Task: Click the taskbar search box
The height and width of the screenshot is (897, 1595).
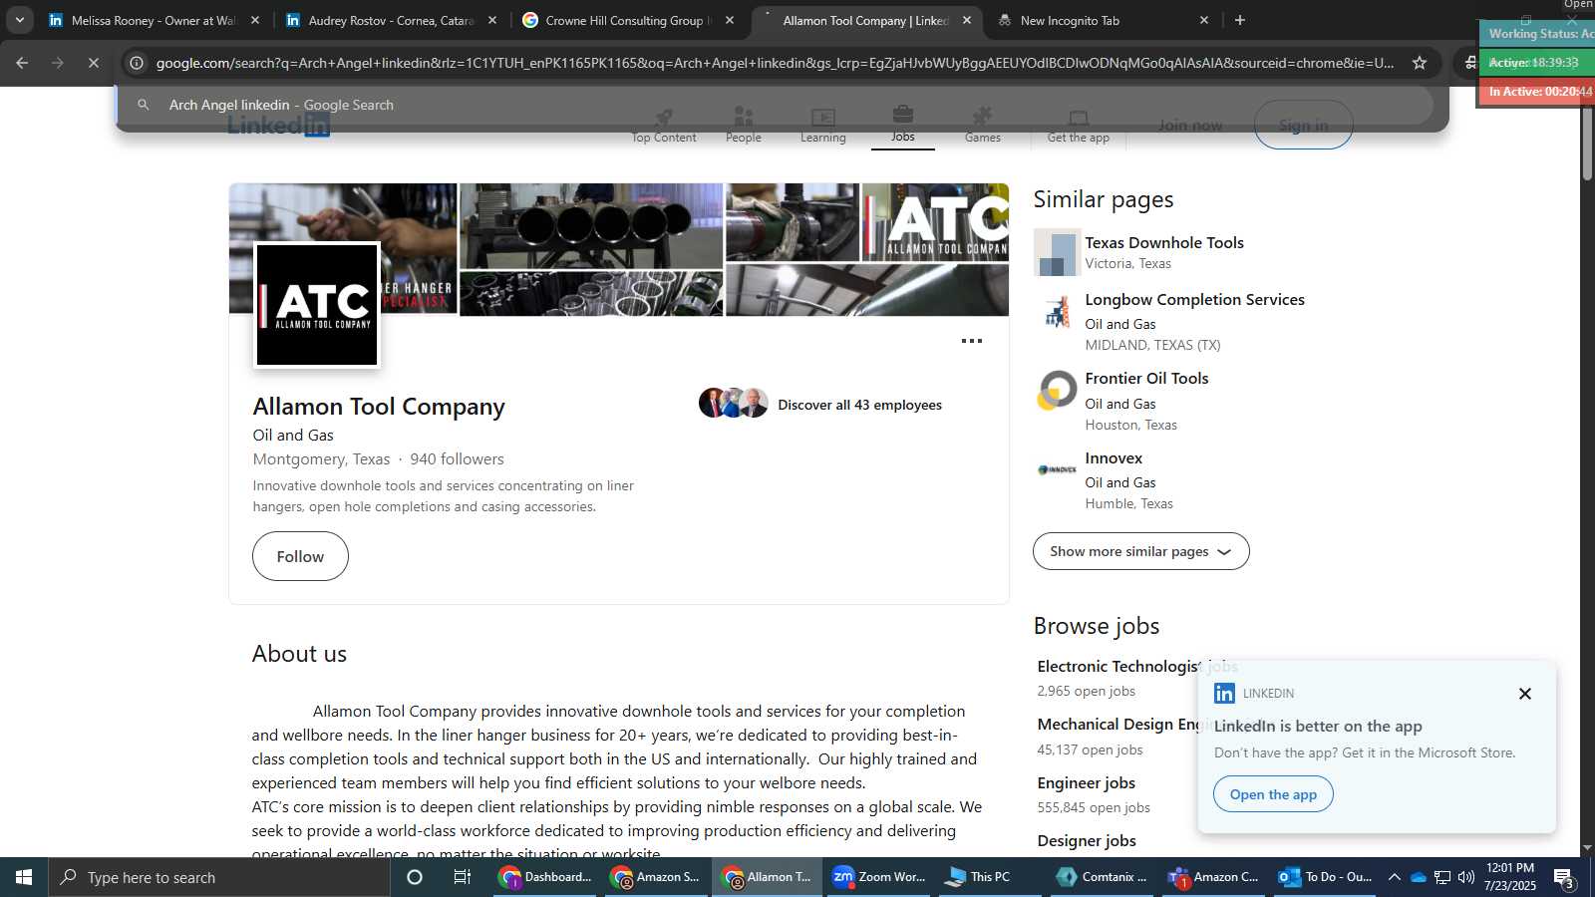Action: click(x=219, y=877)
